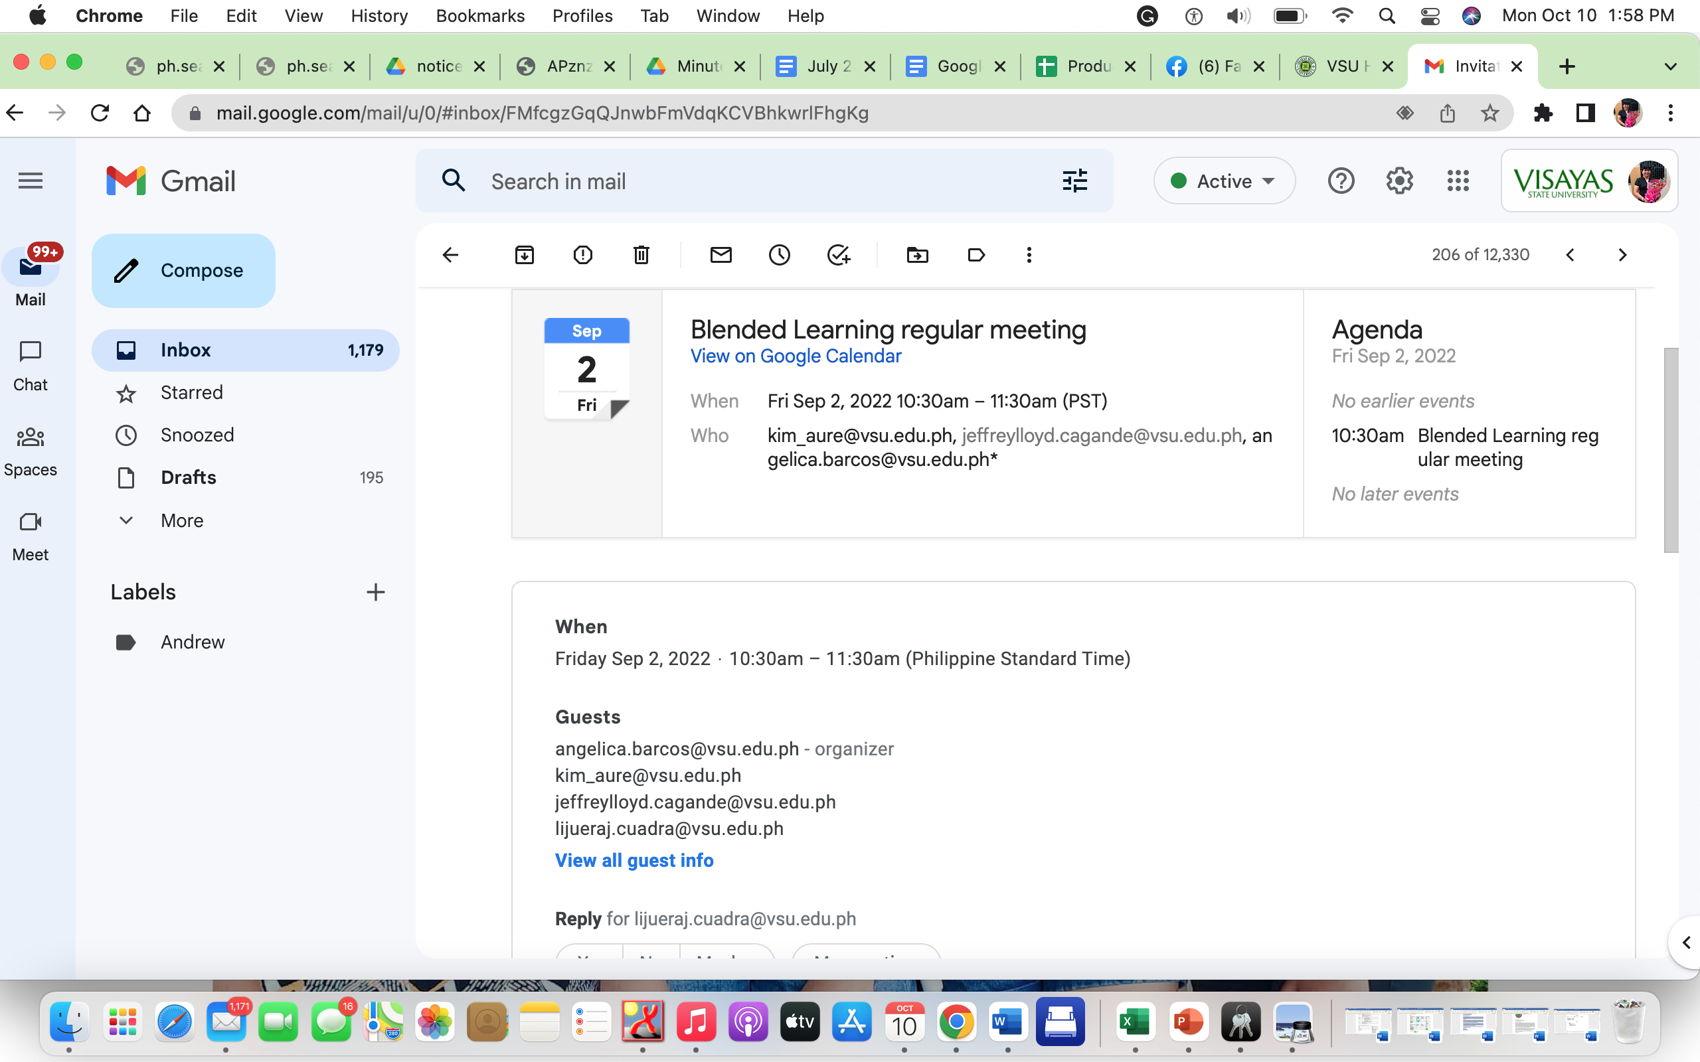Show the side panel arrow

(1685, 943)
